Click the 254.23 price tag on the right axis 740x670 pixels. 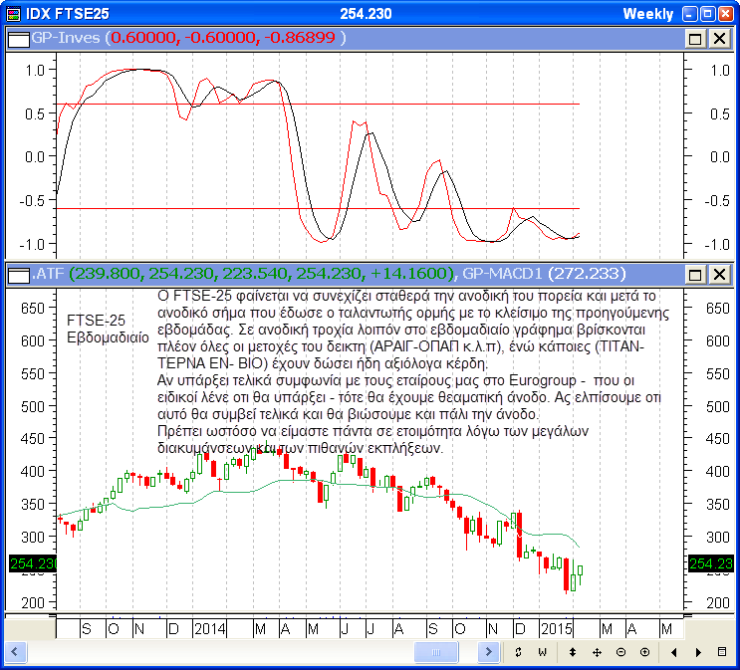coord(711,563)
